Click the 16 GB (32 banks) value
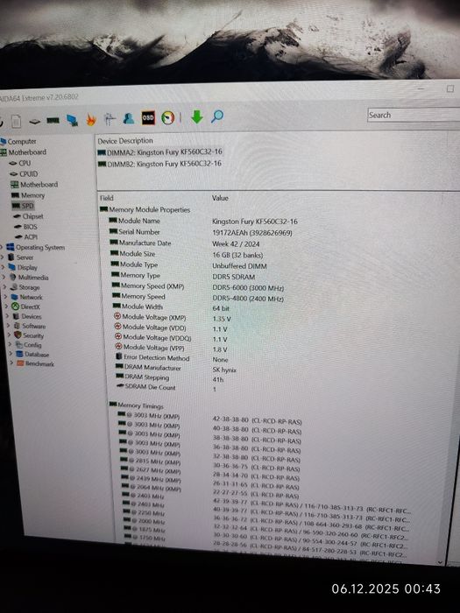Screen dimensions: 460x613 coord(237,255)
